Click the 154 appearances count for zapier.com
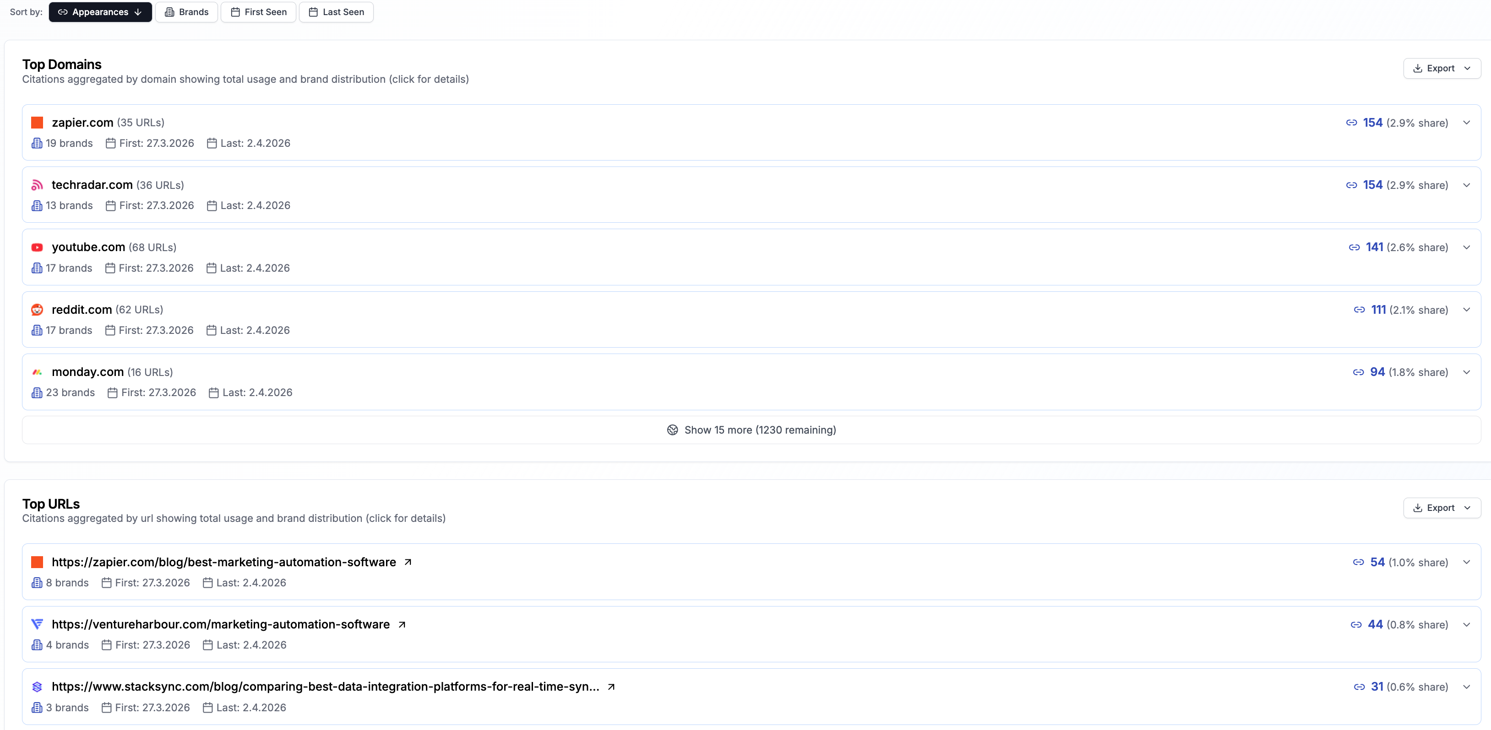The image size is (1491, 730). [1373, 123]
